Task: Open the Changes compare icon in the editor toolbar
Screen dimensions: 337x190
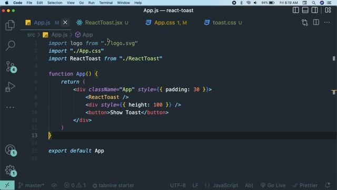Action: tap(305, 22)
